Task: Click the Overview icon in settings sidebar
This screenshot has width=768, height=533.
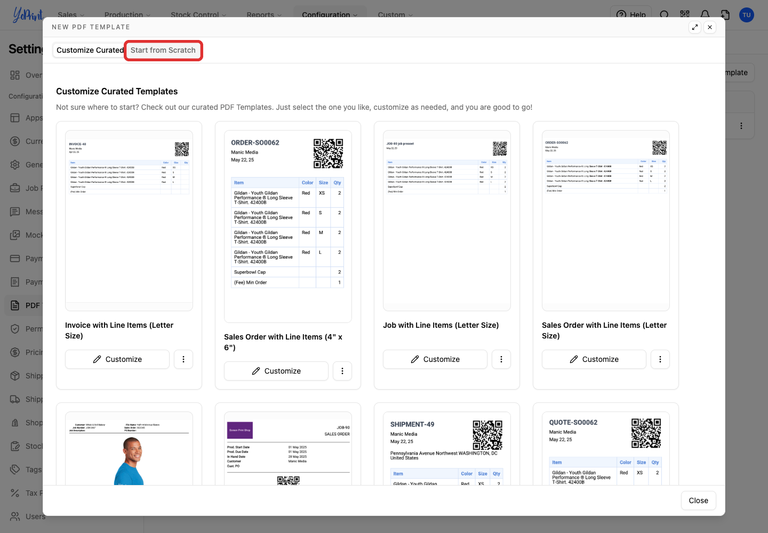Action: 15,75
